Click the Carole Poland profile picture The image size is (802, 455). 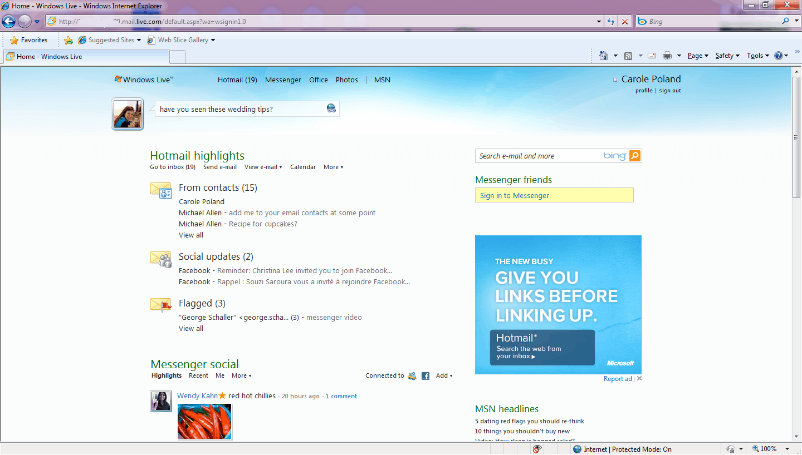(x=128, y=115)
